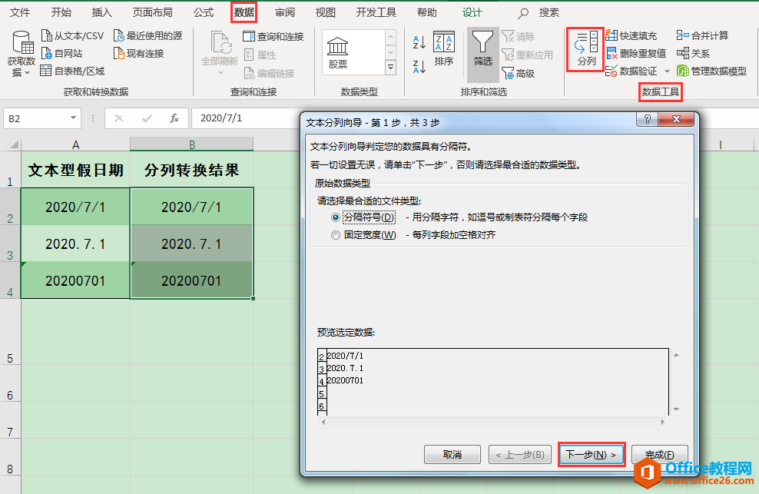Select the 分隔符号(D) radio option
This screenshot has width=759, height=494.
click(336, 217)
